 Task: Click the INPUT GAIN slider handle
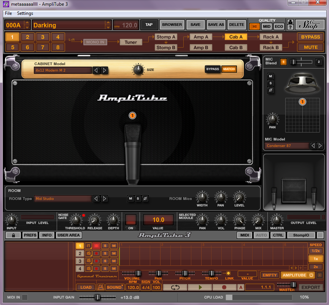(97, 297)
